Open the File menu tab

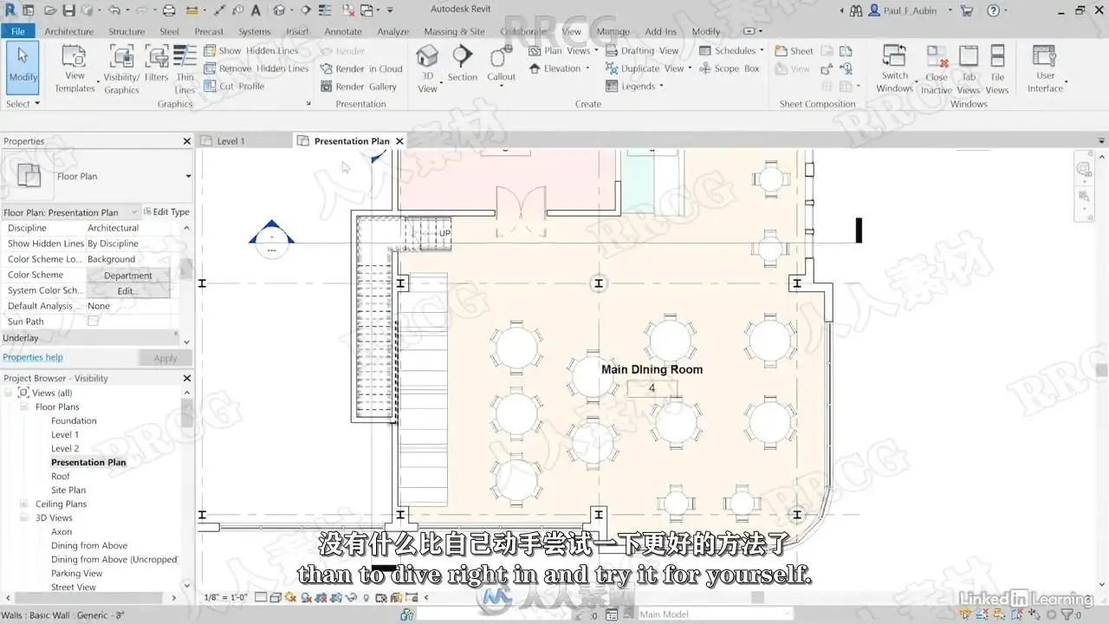click(17, 31)
